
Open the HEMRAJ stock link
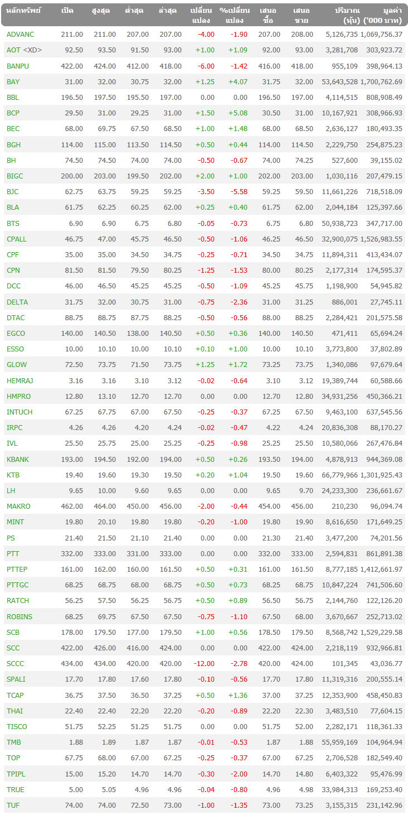pos(20,380)
